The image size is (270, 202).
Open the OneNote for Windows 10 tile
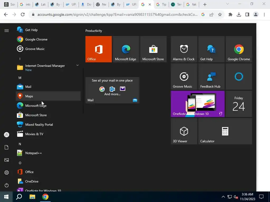197,104
